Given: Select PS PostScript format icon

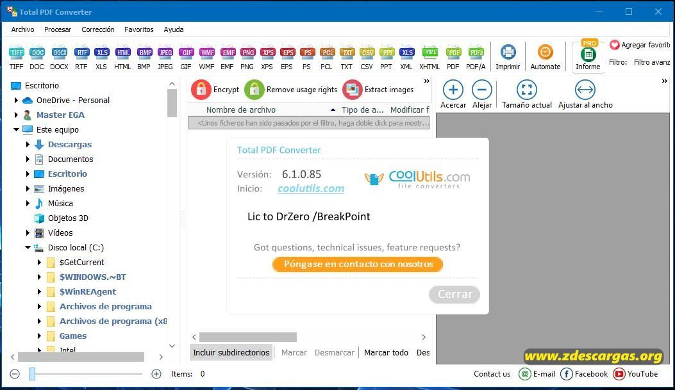Looking at the screenshot, I should click(x=307, y=57).
